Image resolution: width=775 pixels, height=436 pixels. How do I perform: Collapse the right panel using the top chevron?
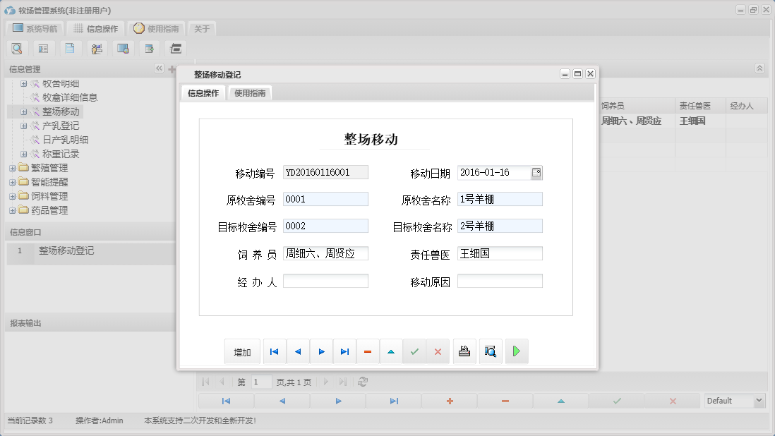[x=759, y=68]
